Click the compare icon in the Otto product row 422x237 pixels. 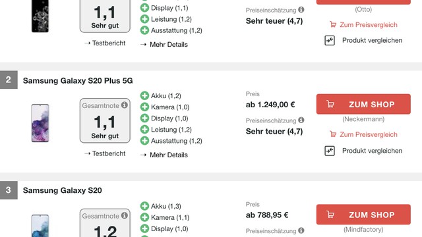tap(330, 40)
